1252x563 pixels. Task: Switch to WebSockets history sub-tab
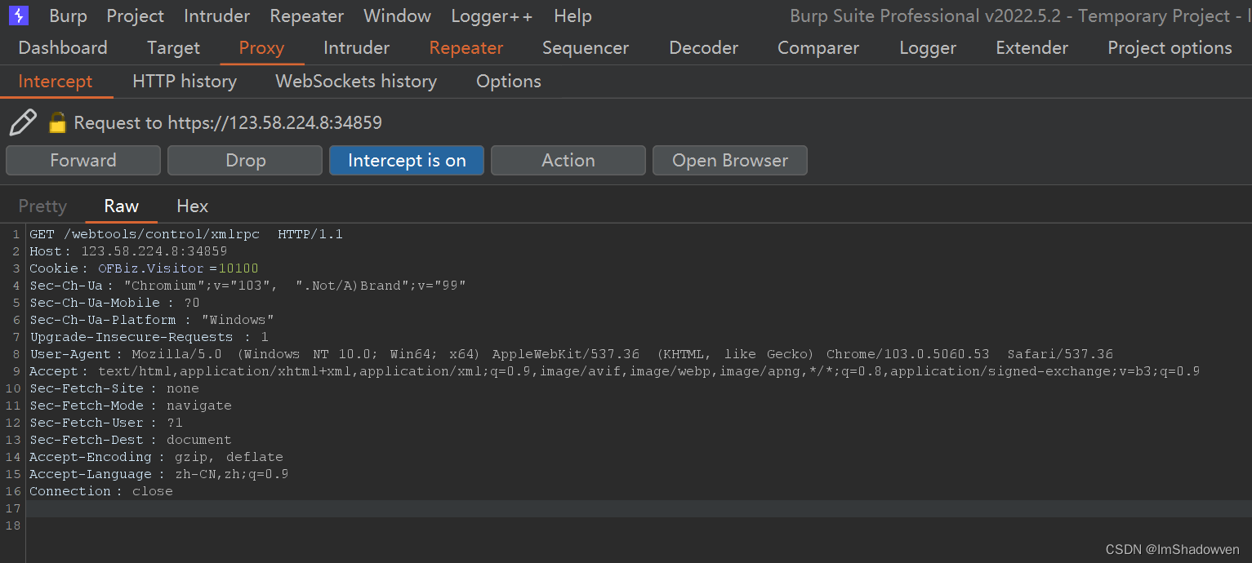point(356,82)
